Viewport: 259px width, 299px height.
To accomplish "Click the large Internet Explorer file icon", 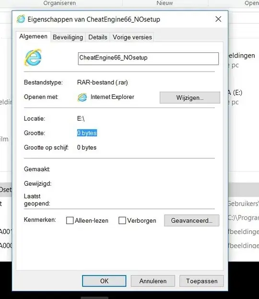I will click(33, 58).
